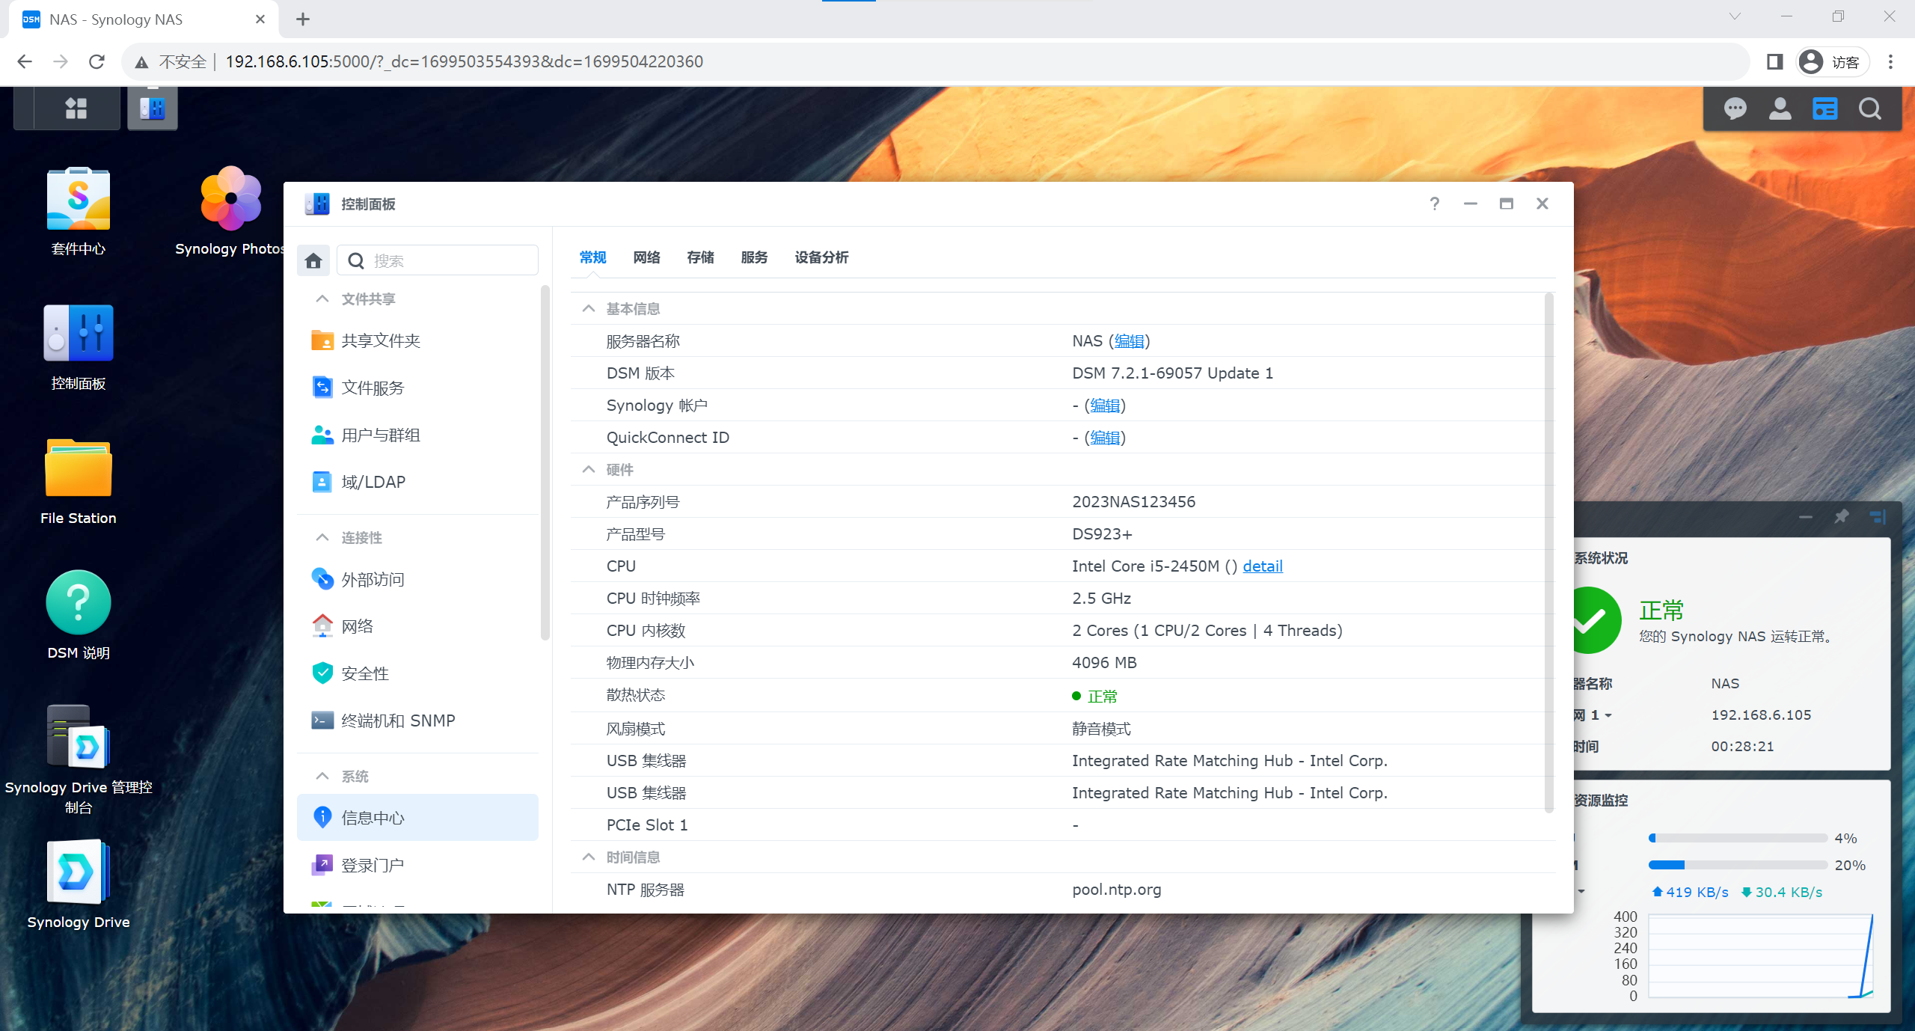Viewport: 1915px width, 1031px height.
Task: Collapse the Time Information section
Action: [589, 857]
